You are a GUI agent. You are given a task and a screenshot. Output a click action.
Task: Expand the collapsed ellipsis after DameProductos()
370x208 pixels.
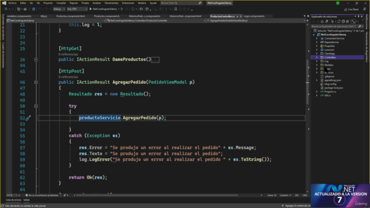155,60
